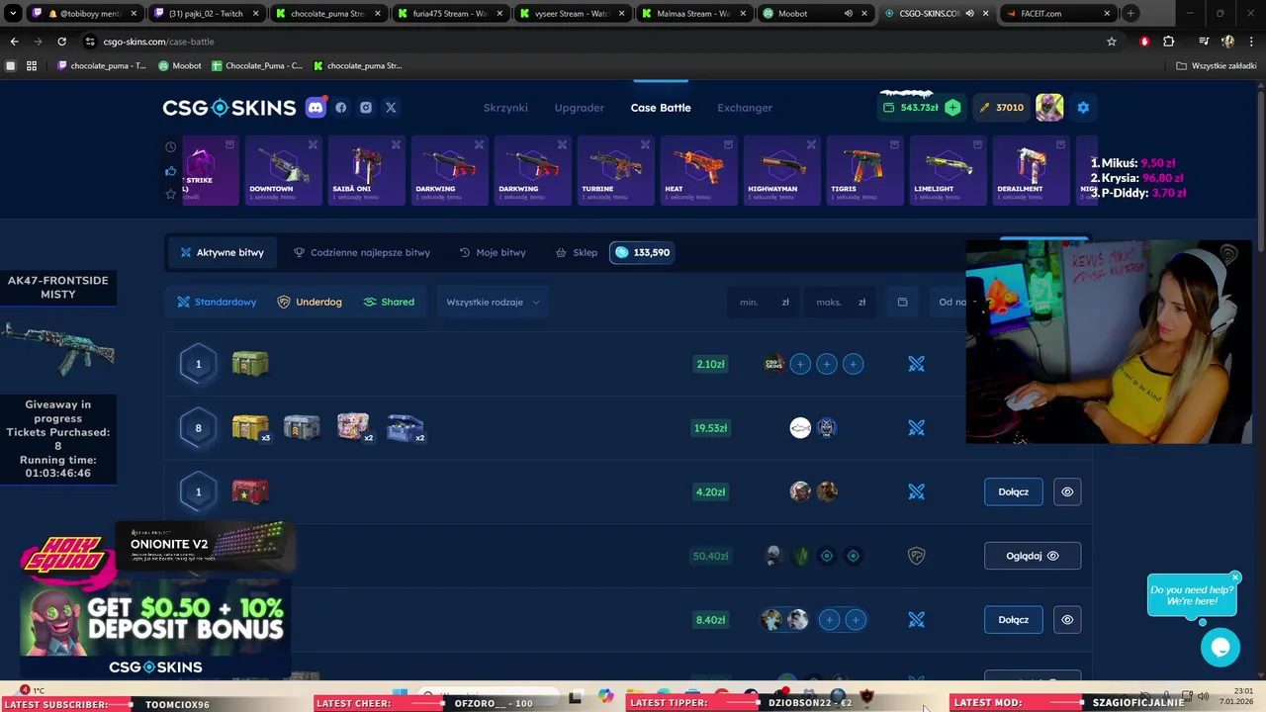Click the star icon beside drop feed

pyautogui.click(x=171, y=194)
